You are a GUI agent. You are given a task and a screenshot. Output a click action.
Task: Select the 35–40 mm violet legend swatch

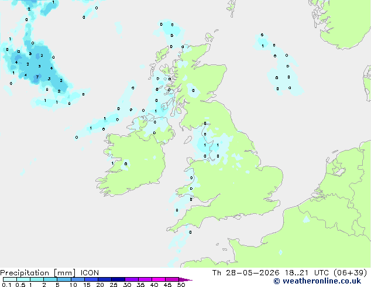click(145, 279)
